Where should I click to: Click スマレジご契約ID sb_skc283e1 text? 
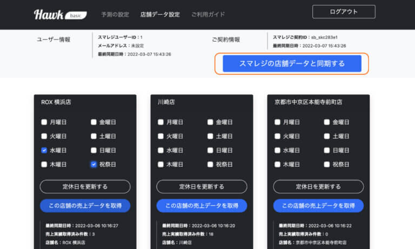[x=305, y=37]
